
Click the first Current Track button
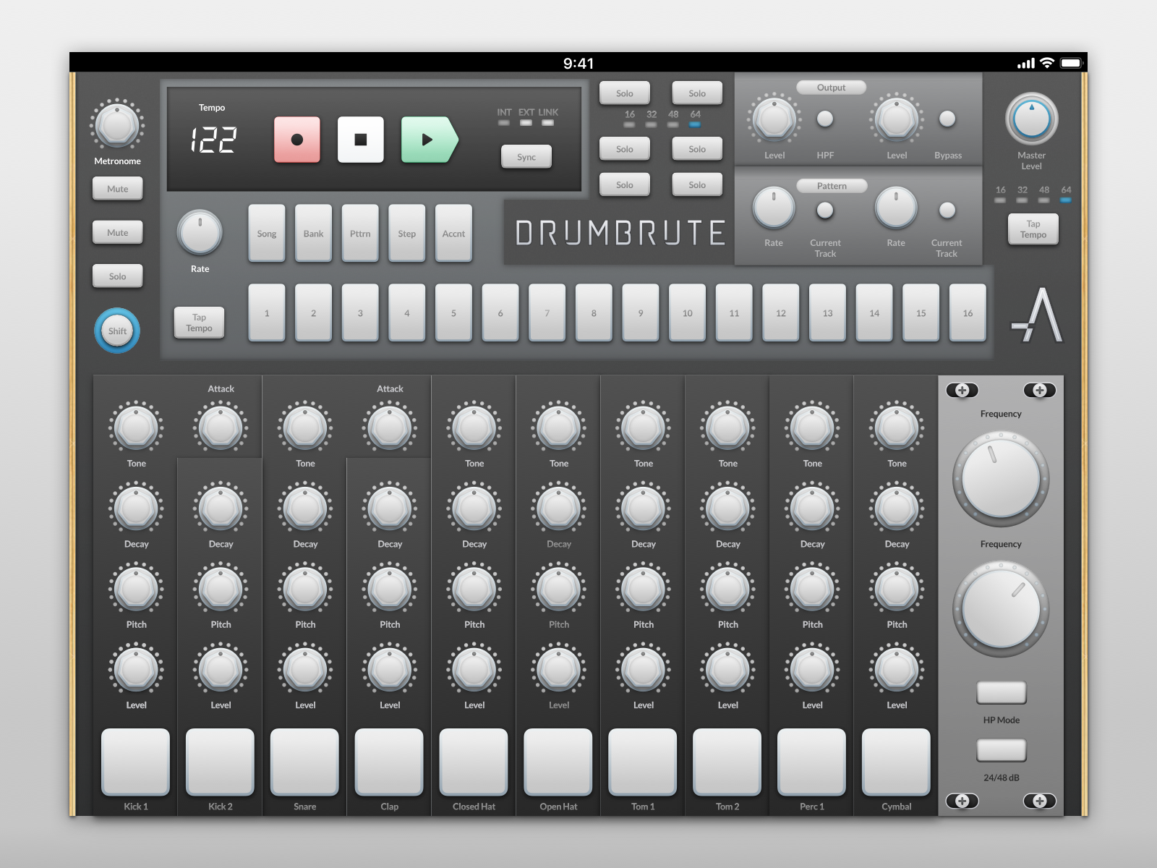click(825, 210)
